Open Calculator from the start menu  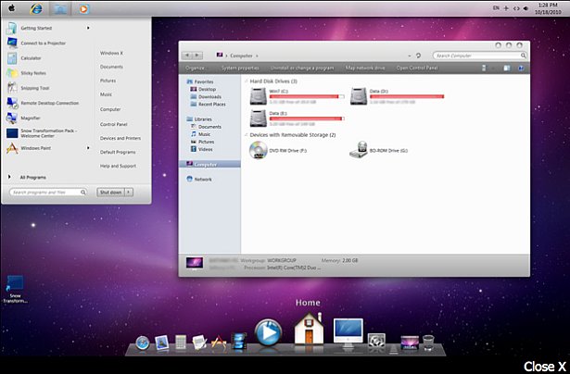click(x=32, y=58)
